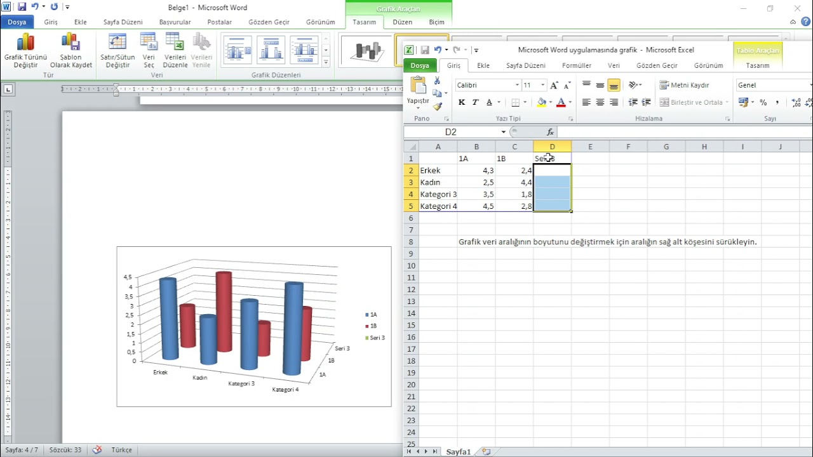813x457 pixels.
Task: Open the Yazı Tipi dialog launcher in Excel
Action: (571, 119)
